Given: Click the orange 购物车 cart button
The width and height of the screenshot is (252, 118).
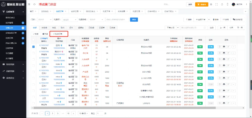Looking at the screenshot, I should point(202,5).
